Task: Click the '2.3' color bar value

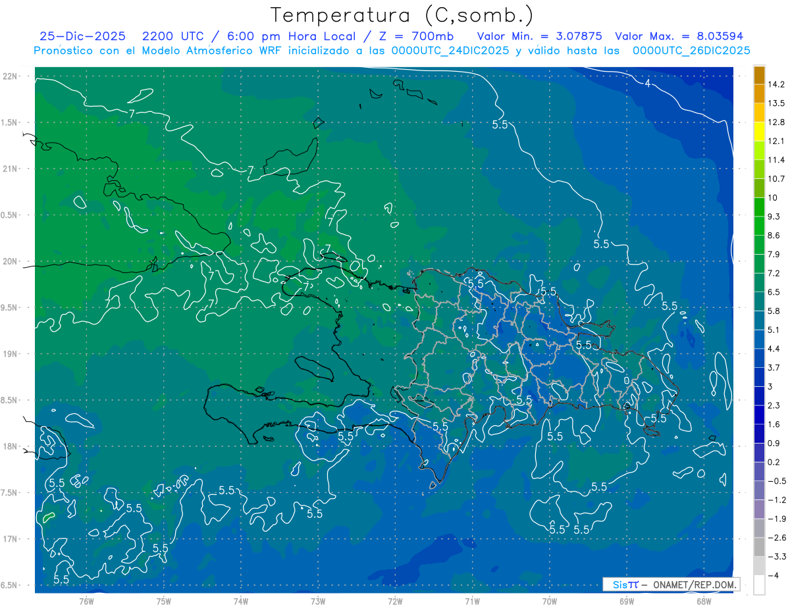Action: click(774, 405)
